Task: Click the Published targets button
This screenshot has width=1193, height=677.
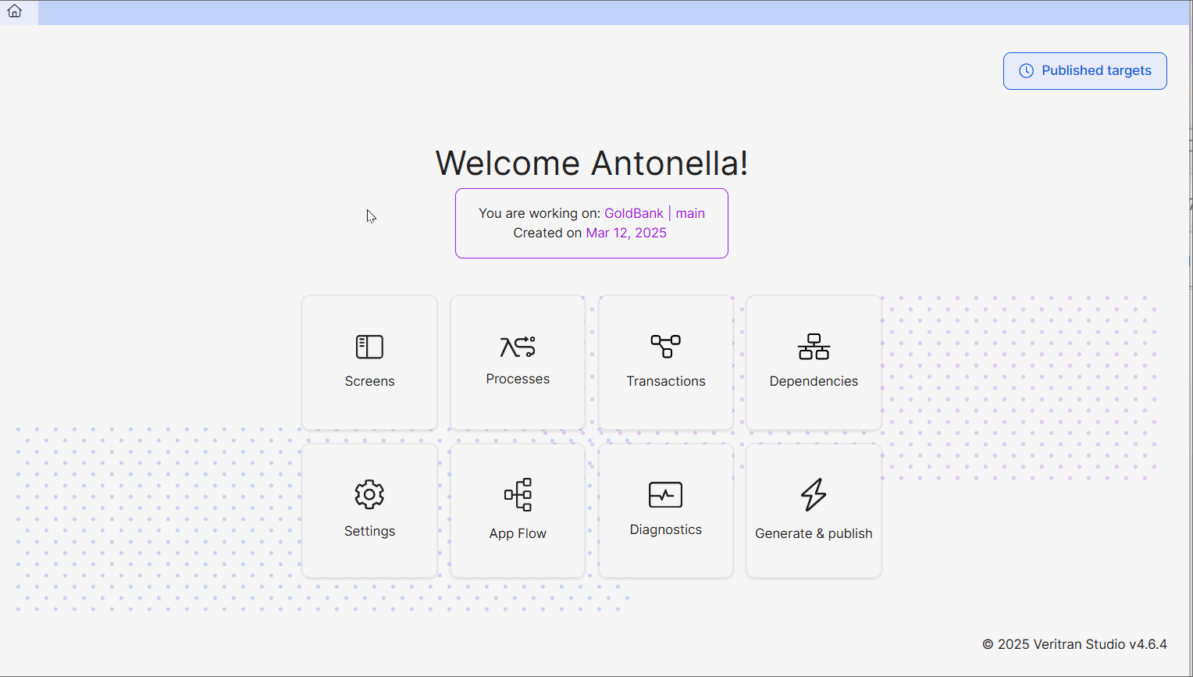Action: (1084, 70)
